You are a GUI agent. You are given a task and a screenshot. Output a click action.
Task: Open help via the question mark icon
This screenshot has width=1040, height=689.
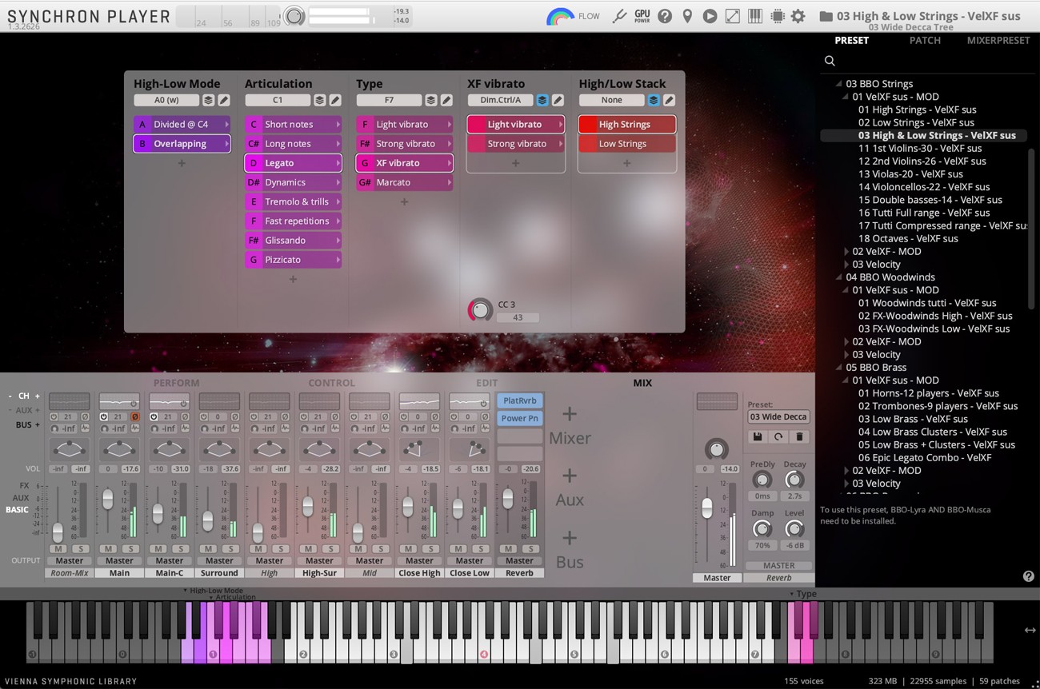(x=665, y=15)
